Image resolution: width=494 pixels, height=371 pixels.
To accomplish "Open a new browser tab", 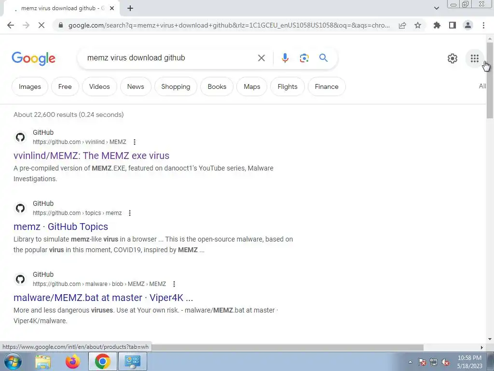I will click(x=130, y=9).
